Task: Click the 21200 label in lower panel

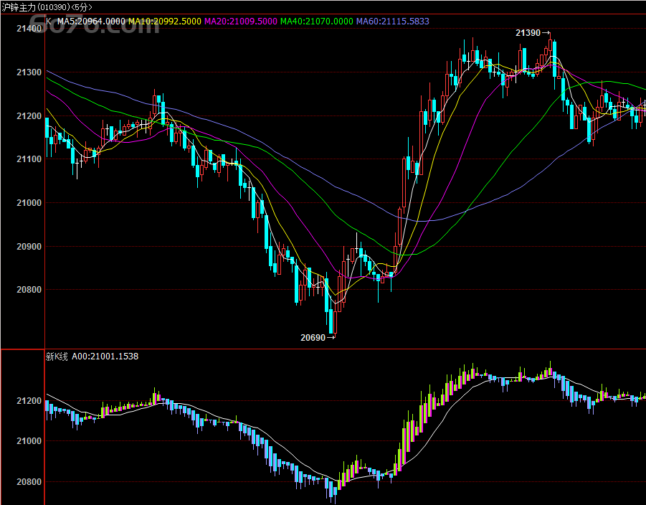Action: point(29,401)
